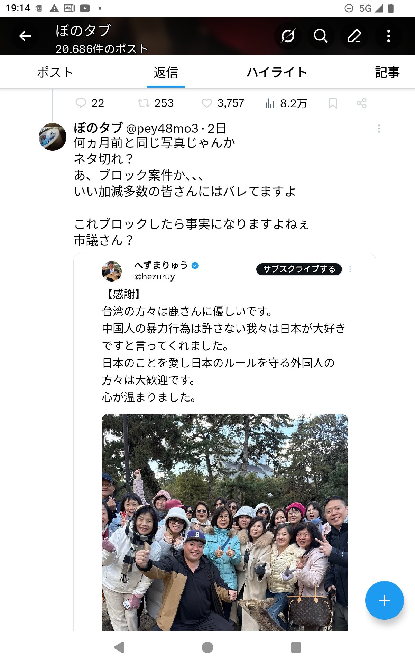
Task: Like the post with 3,757 hearts
Action: pos(207,103)
